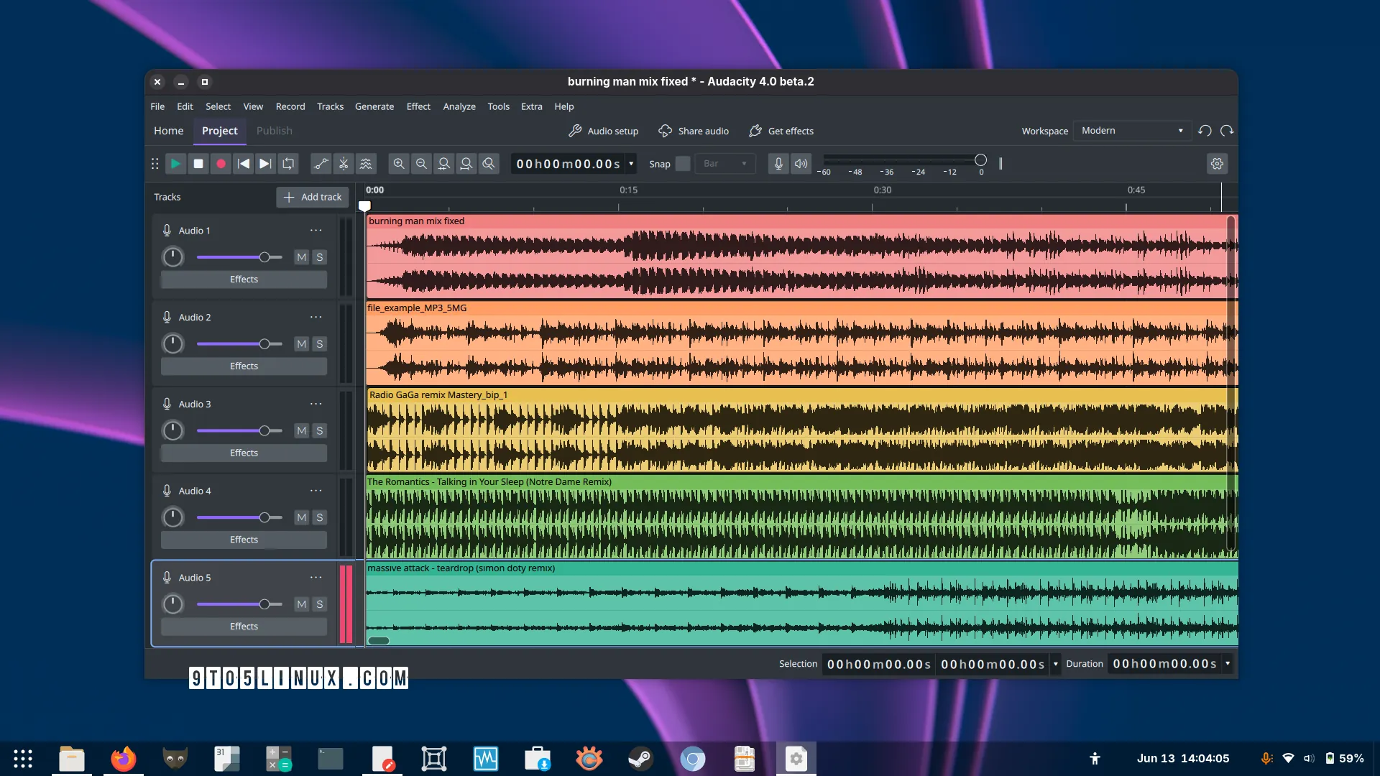Viewport: 1380px width, 776px height.
Task: Zoom out on the timeline
Action: (x=421, y=164)
